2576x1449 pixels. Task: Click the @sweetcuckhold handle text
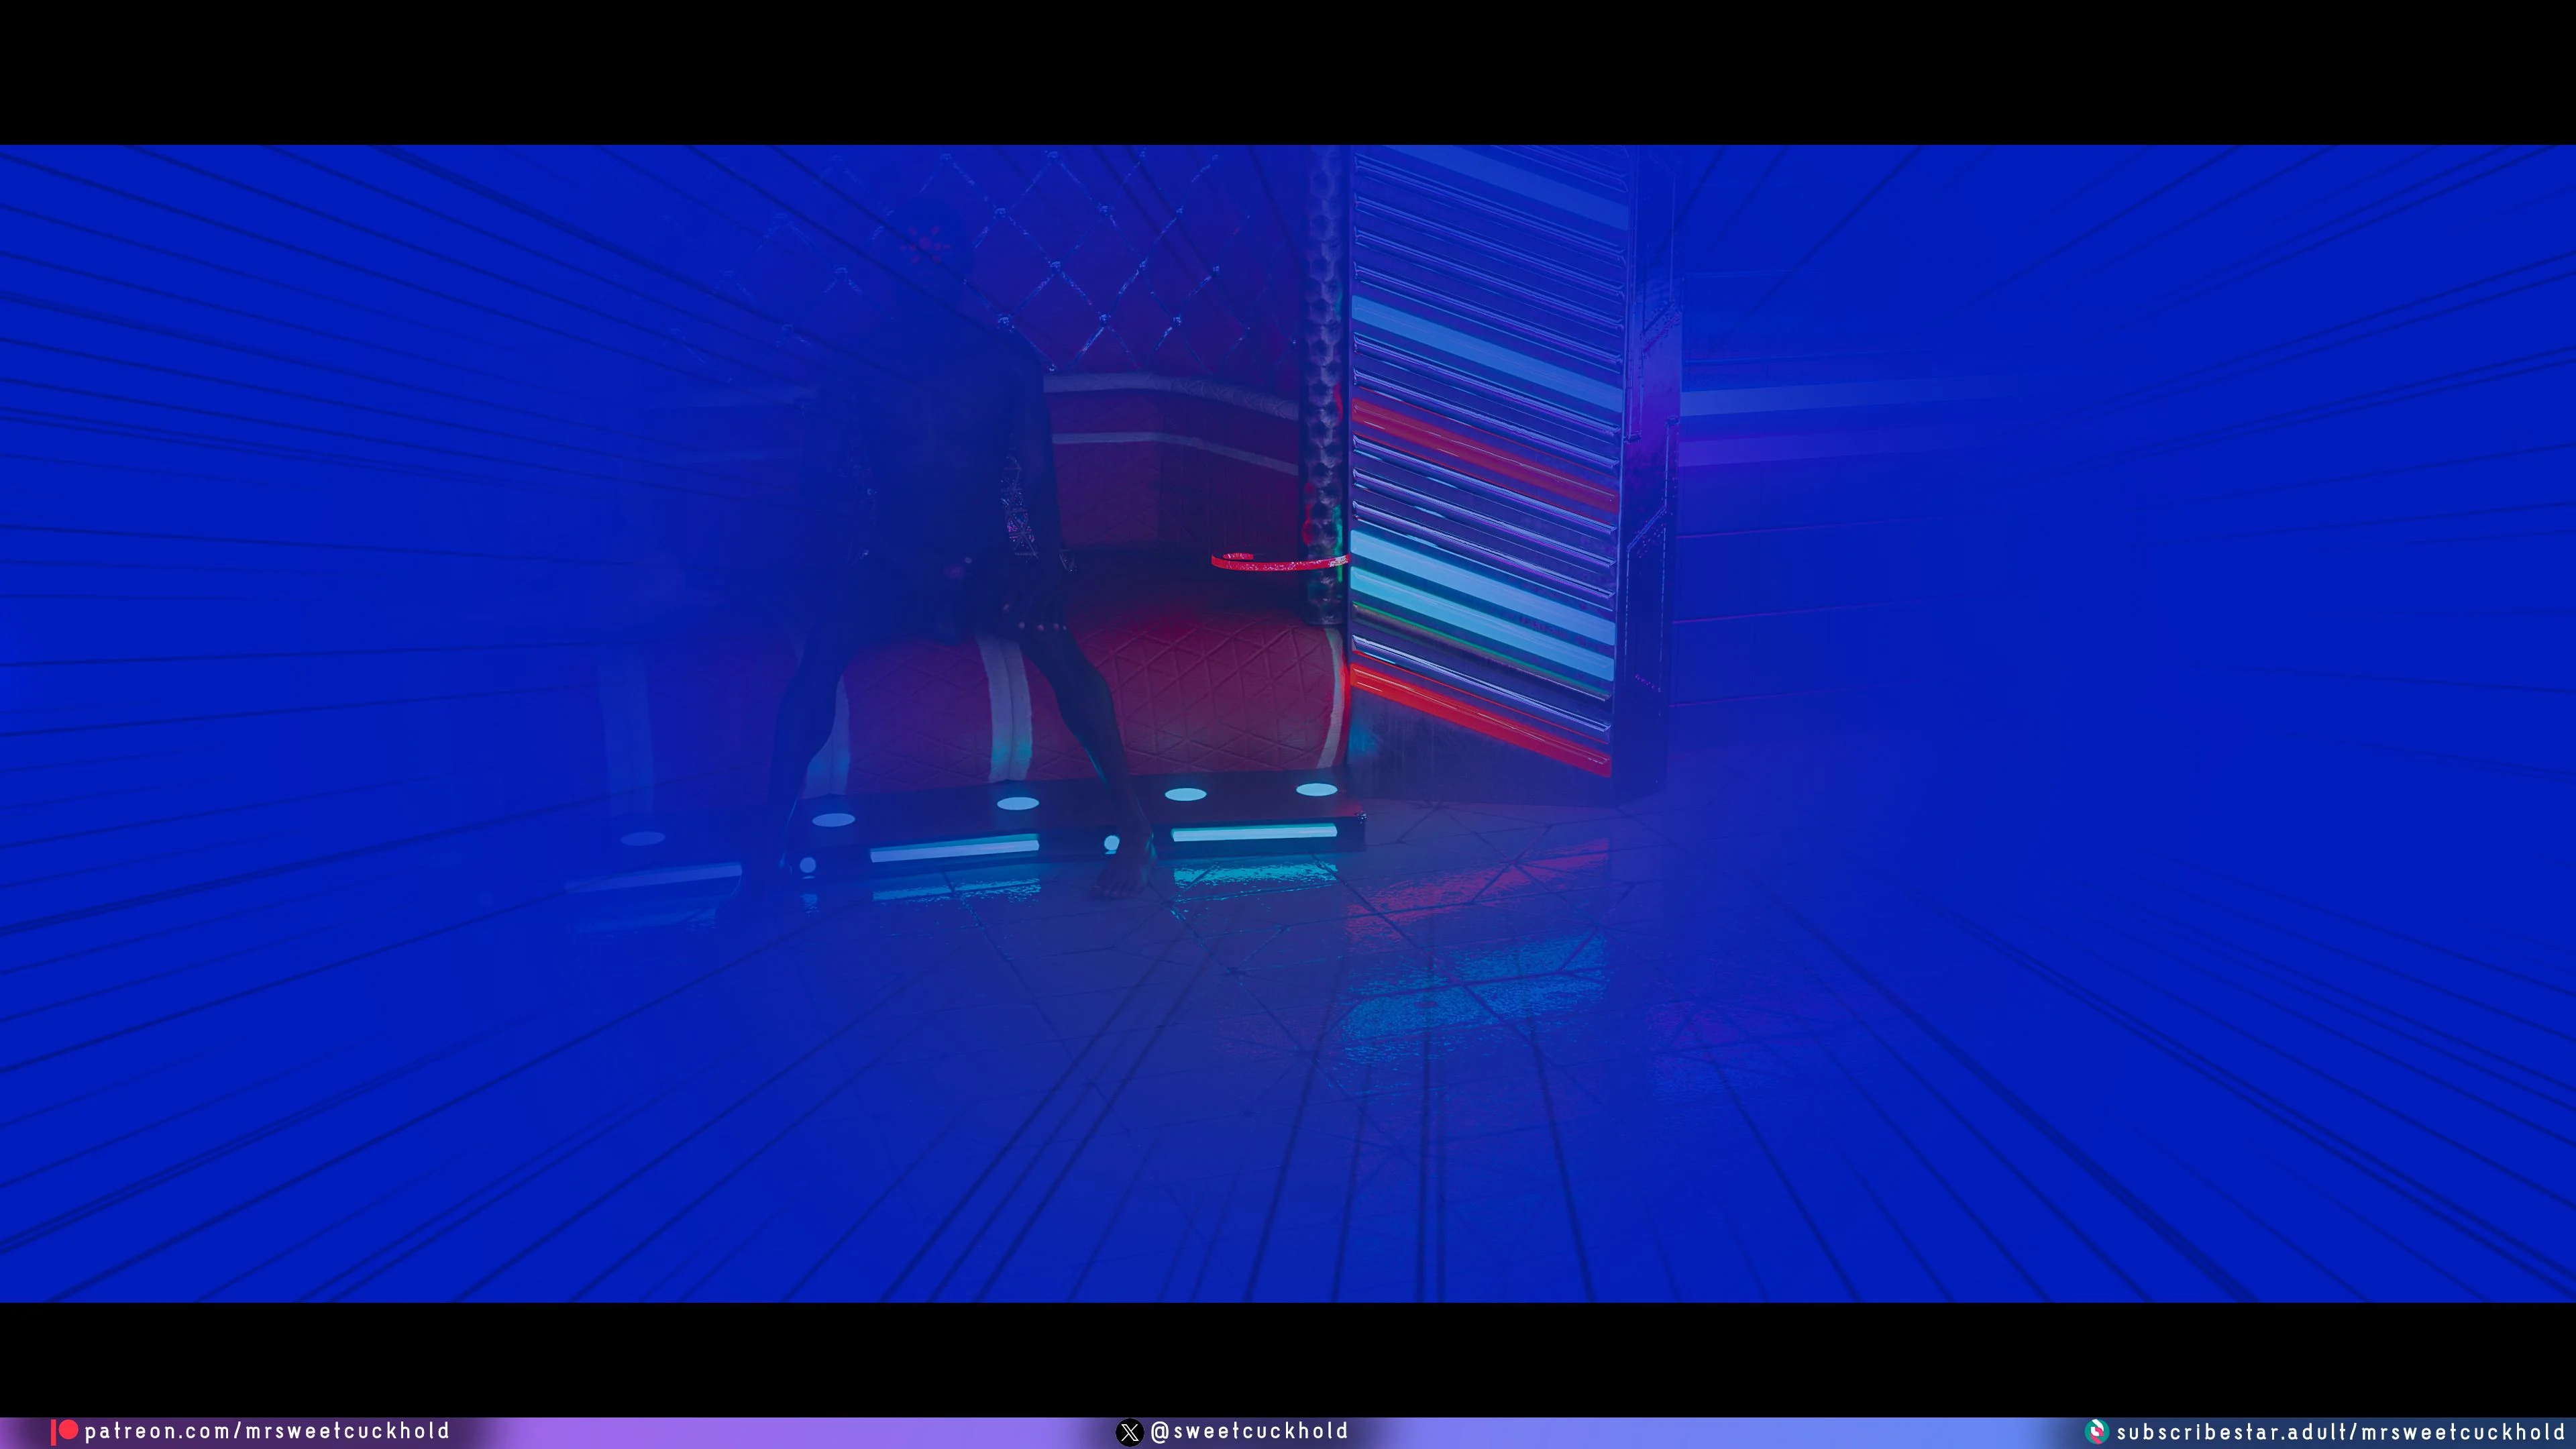[x=1249, y=1431]
